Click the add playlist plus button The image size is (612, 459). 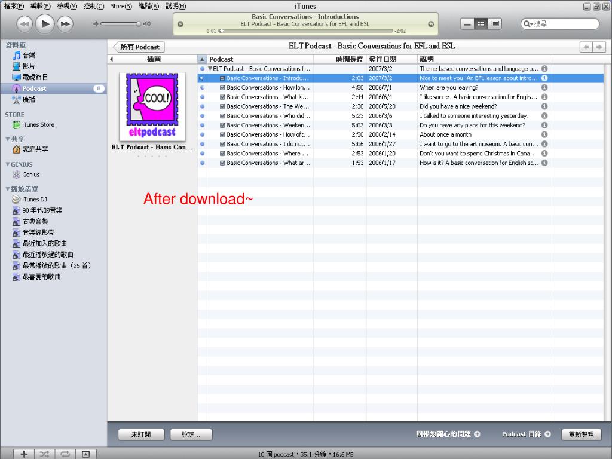point(24,454)
